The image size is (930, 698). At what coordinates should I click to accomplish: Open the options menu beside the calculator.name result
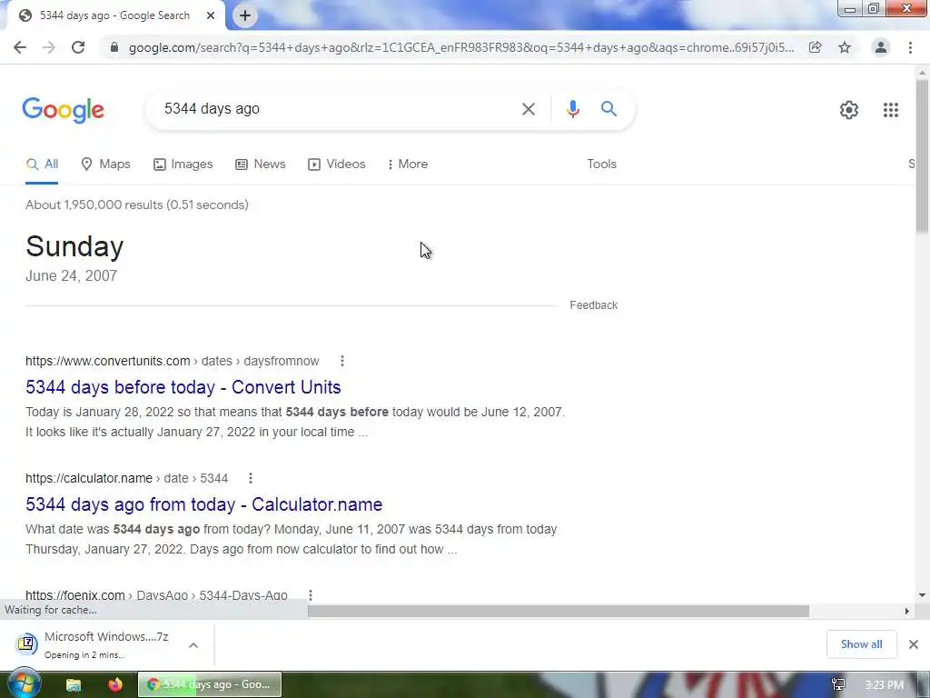click(x=251, y=478)
